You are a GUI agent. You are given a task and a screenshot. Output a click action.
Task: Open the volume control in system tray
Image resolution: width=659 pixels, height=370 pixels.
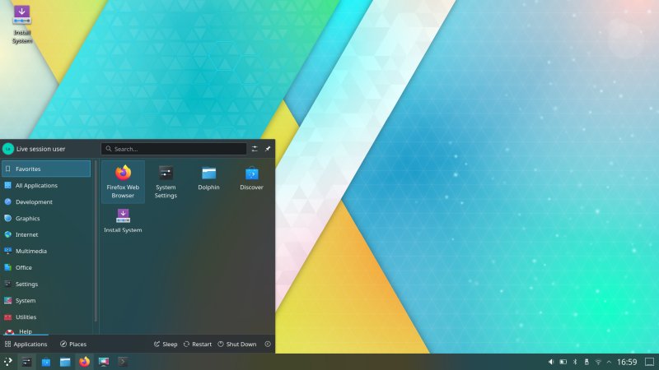551,362
